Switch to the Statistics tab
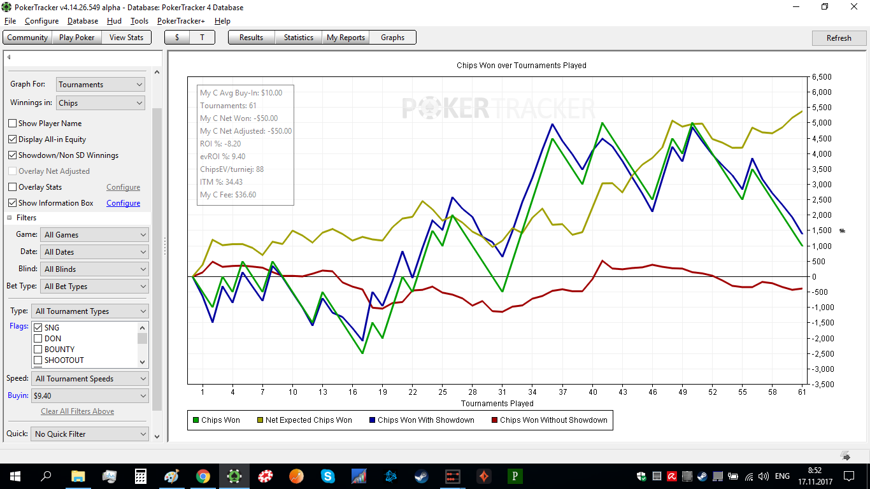This screenshot has height=489, width=870. pos(299,38)
